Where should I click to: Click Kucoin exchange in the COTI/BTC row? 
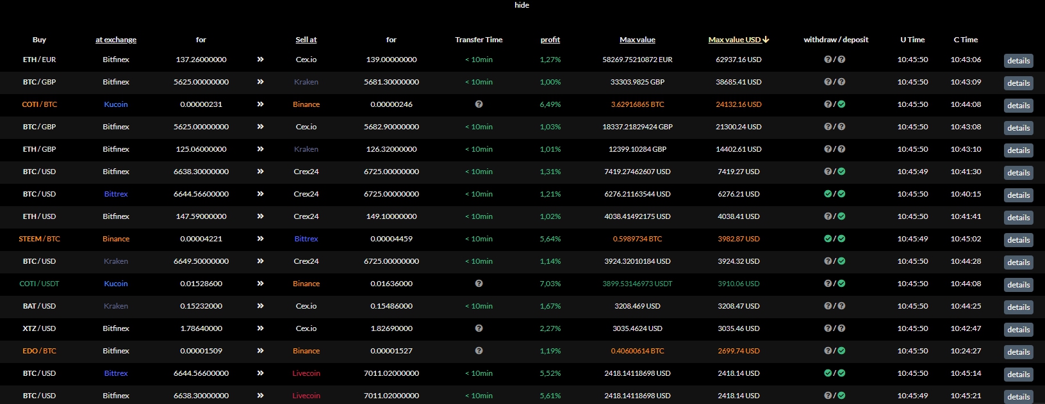coord(116,104)
